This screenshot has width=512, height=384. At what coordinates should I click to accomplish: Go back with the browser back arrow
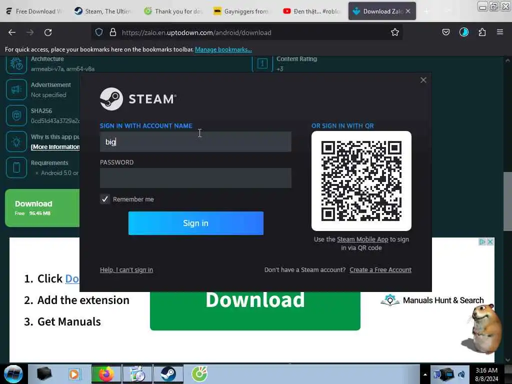pos(12,32)
